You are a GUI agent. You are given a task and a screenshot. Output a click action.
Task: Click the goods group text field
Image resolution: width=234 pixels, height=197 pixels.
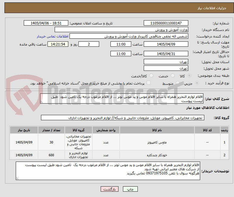(x=123, y=118)
